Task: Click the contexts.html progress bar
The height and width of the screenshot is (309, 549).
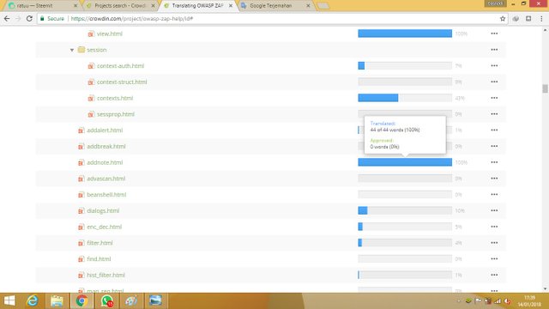Action: [x=405, y=98]
